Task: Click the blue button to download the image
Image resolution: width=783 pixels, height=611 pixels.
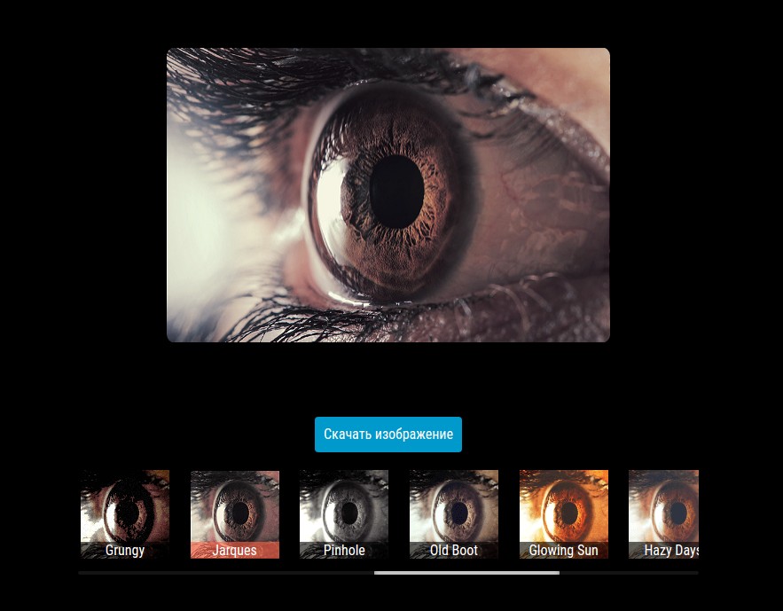Action: [x=388, y=435]
